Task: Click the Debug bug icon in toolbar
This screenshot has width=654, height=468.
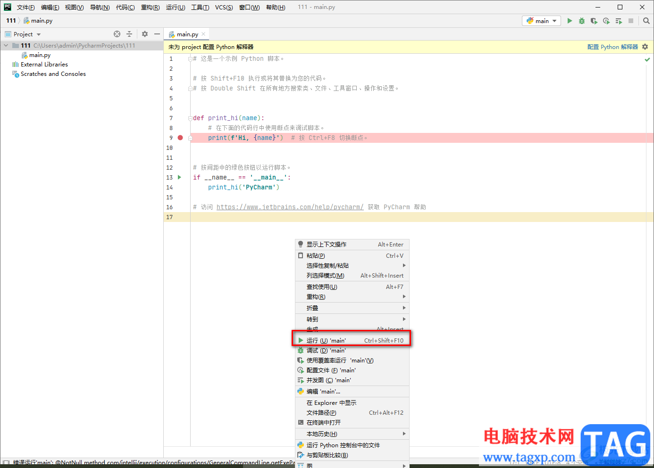Action: tap(582, 21)
